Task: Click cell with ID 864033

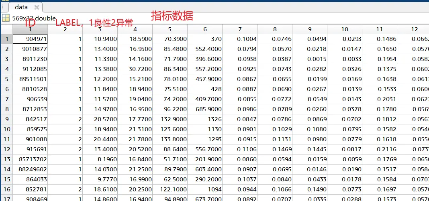Action: click(x=30, y=179)
